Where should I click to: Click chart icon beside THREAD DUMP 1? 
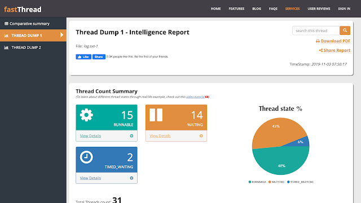coord(6,35)
